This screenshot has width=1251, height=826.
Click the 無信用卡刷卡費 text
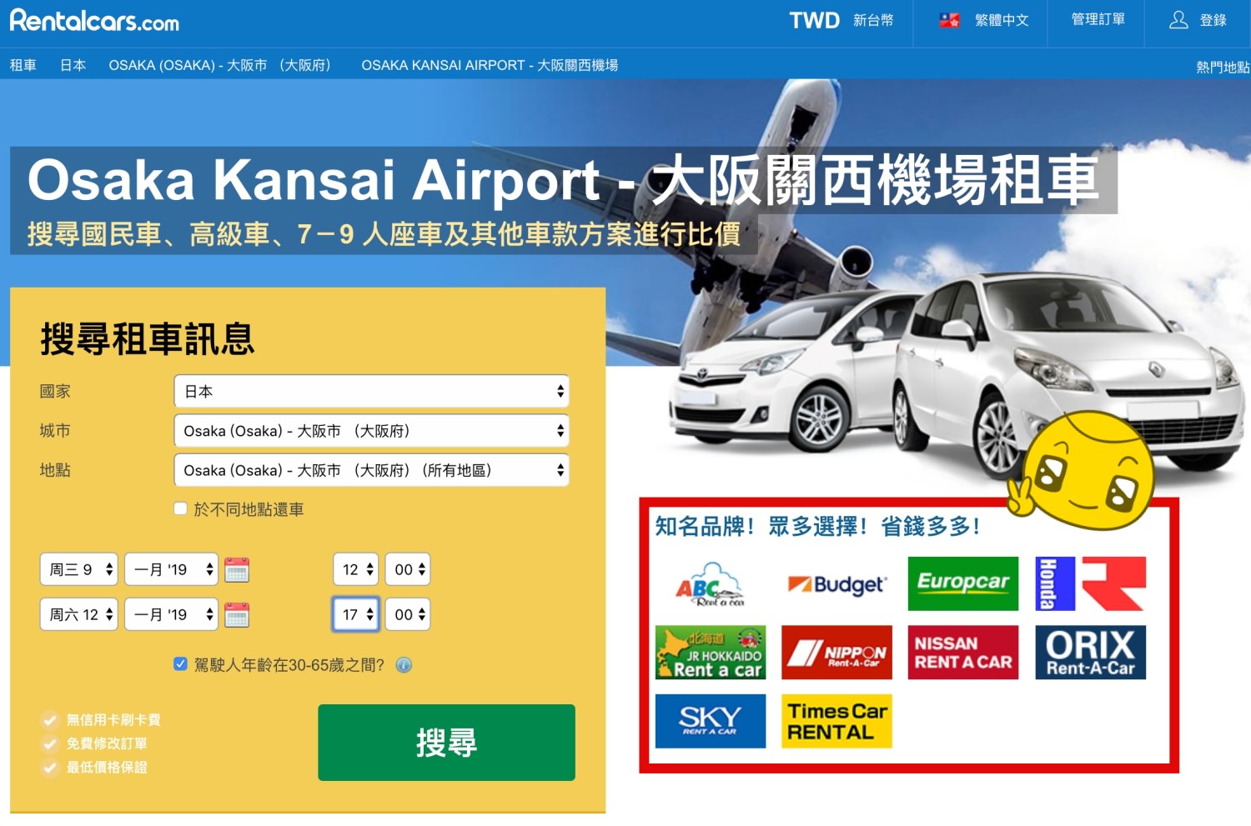click(x=113, y=719)
